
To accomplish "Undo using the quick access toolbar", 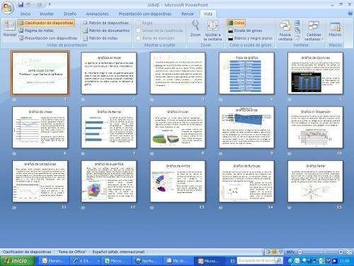I will [28, 4].
